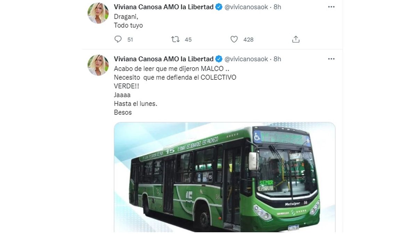This screenshot has width=417, height=234.
Task: Retweet the 'Dragani, Todo tuyo' tweet
Action: coord(175,39)
